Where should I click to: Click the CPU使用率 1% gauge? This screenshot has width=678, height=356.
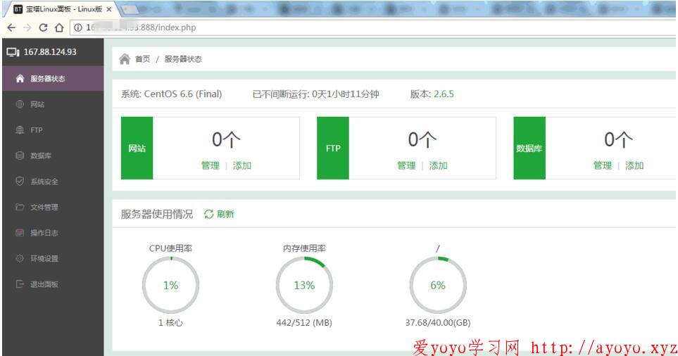[171, 285]
